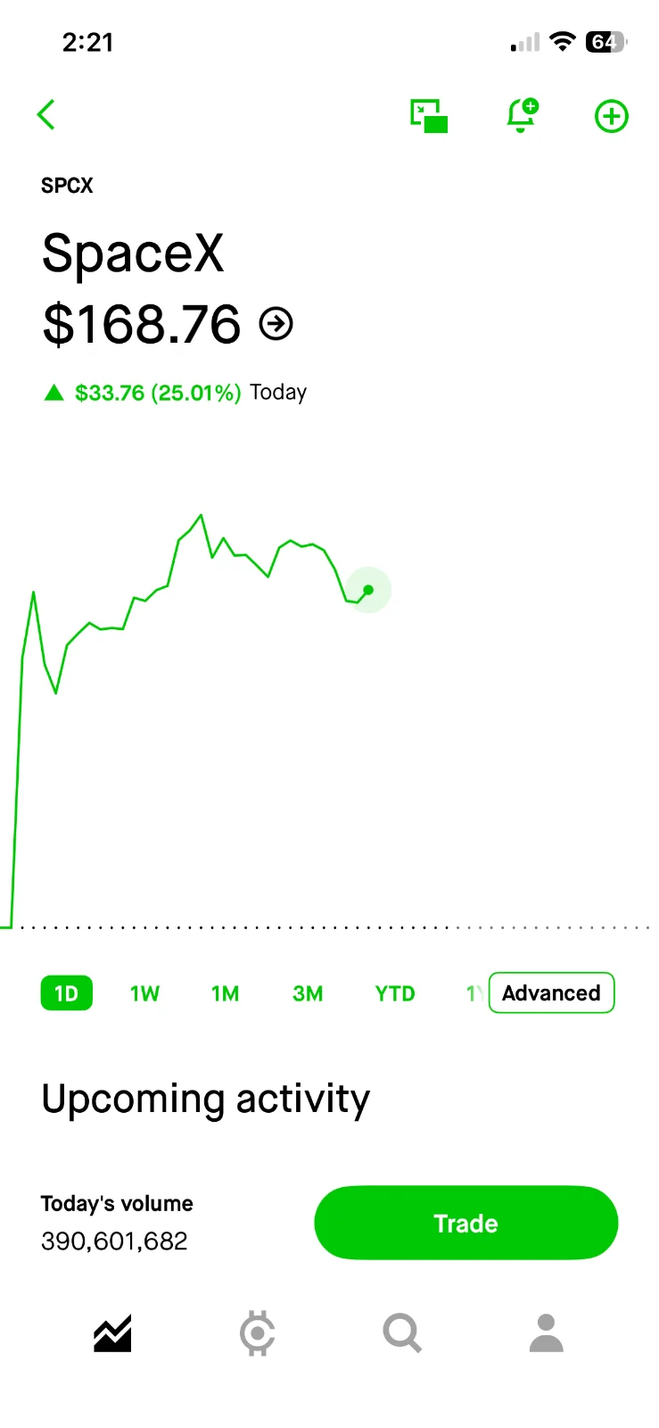659x1428 pixels.
Task: Switch chart to 1M range
Action: (x=226, y=993)
